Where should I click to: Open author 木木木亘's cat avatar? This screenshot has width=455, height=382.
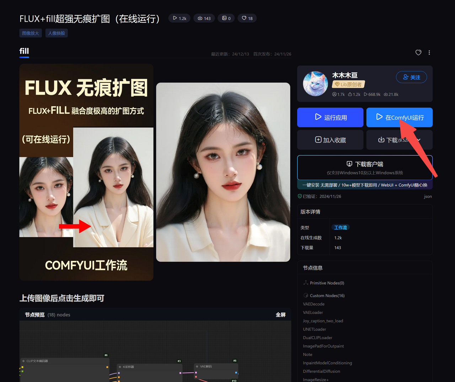point(315,84)
